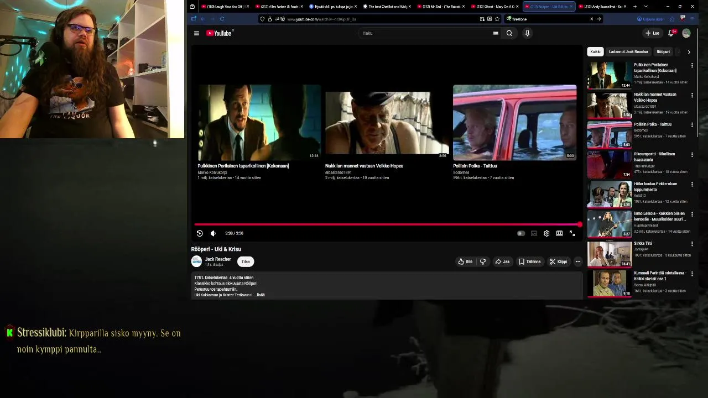Expand description with ...lisää
Viewport: 708px width, 398px height.
[259, 295]
